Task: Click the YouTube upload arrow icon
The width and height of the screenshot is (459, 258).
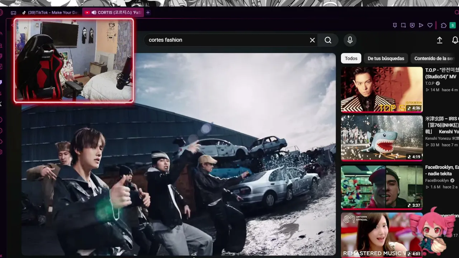Action: (x=440, y=40)
